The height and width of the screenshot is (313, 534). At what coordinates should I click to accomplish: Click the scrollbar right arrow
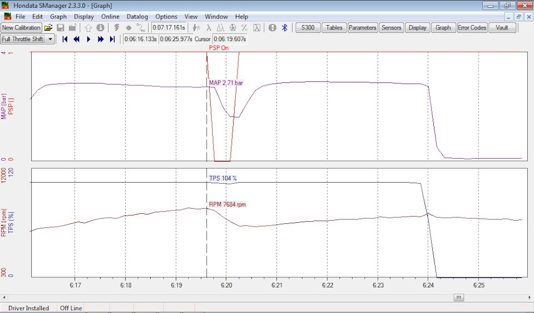pos(530,297)
